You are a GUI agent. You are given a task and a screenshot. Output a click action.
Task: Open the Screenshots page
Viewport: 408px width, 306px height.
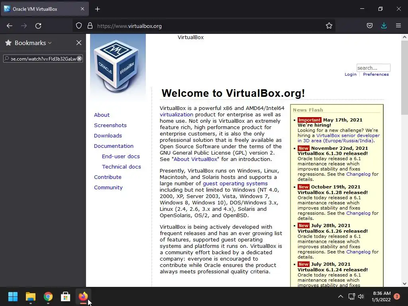click(110, 126)
